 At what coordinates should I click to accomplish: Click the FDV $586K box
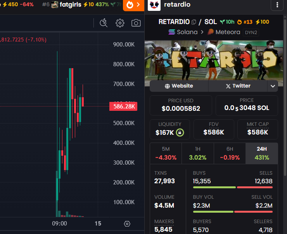[214, 129]
